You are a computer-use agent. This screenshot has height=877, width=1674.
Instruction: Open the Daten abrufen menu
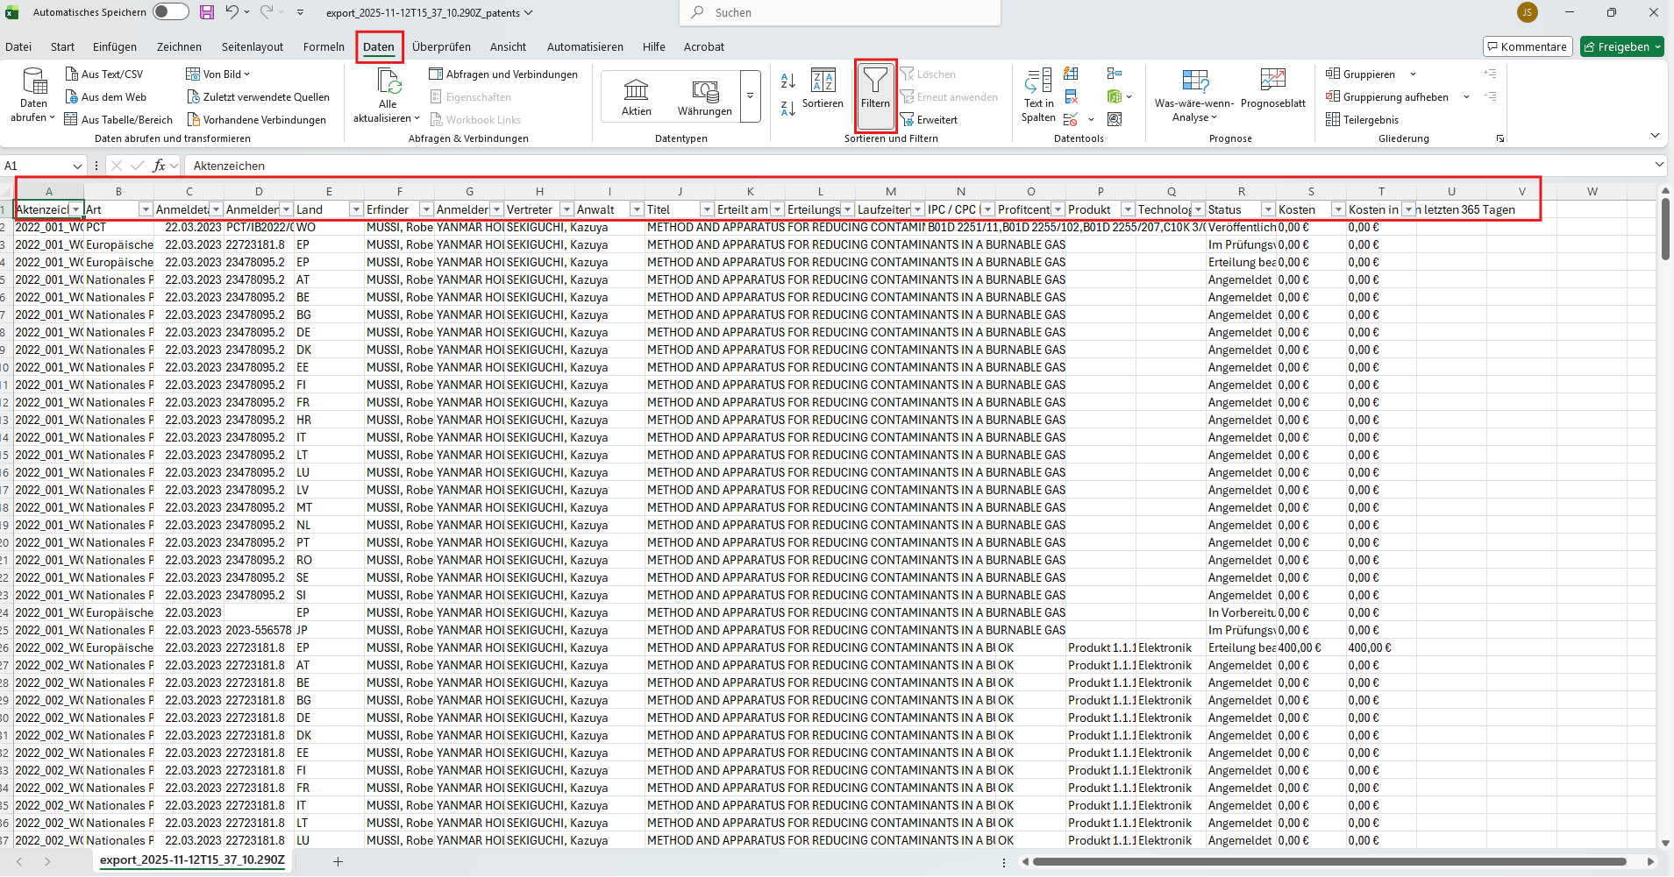(33, 95)
